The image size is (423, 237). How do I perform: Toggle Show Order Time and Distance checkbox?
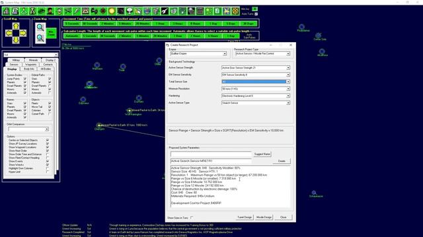click(48, 154)
